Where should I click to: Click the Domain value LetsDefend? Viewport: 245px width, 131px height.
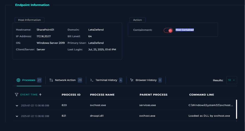tap(96, 30)
